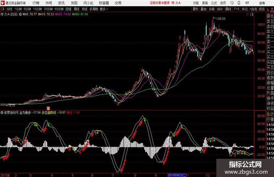
Task: Click the MA20 value label
Action: (63, 14)
